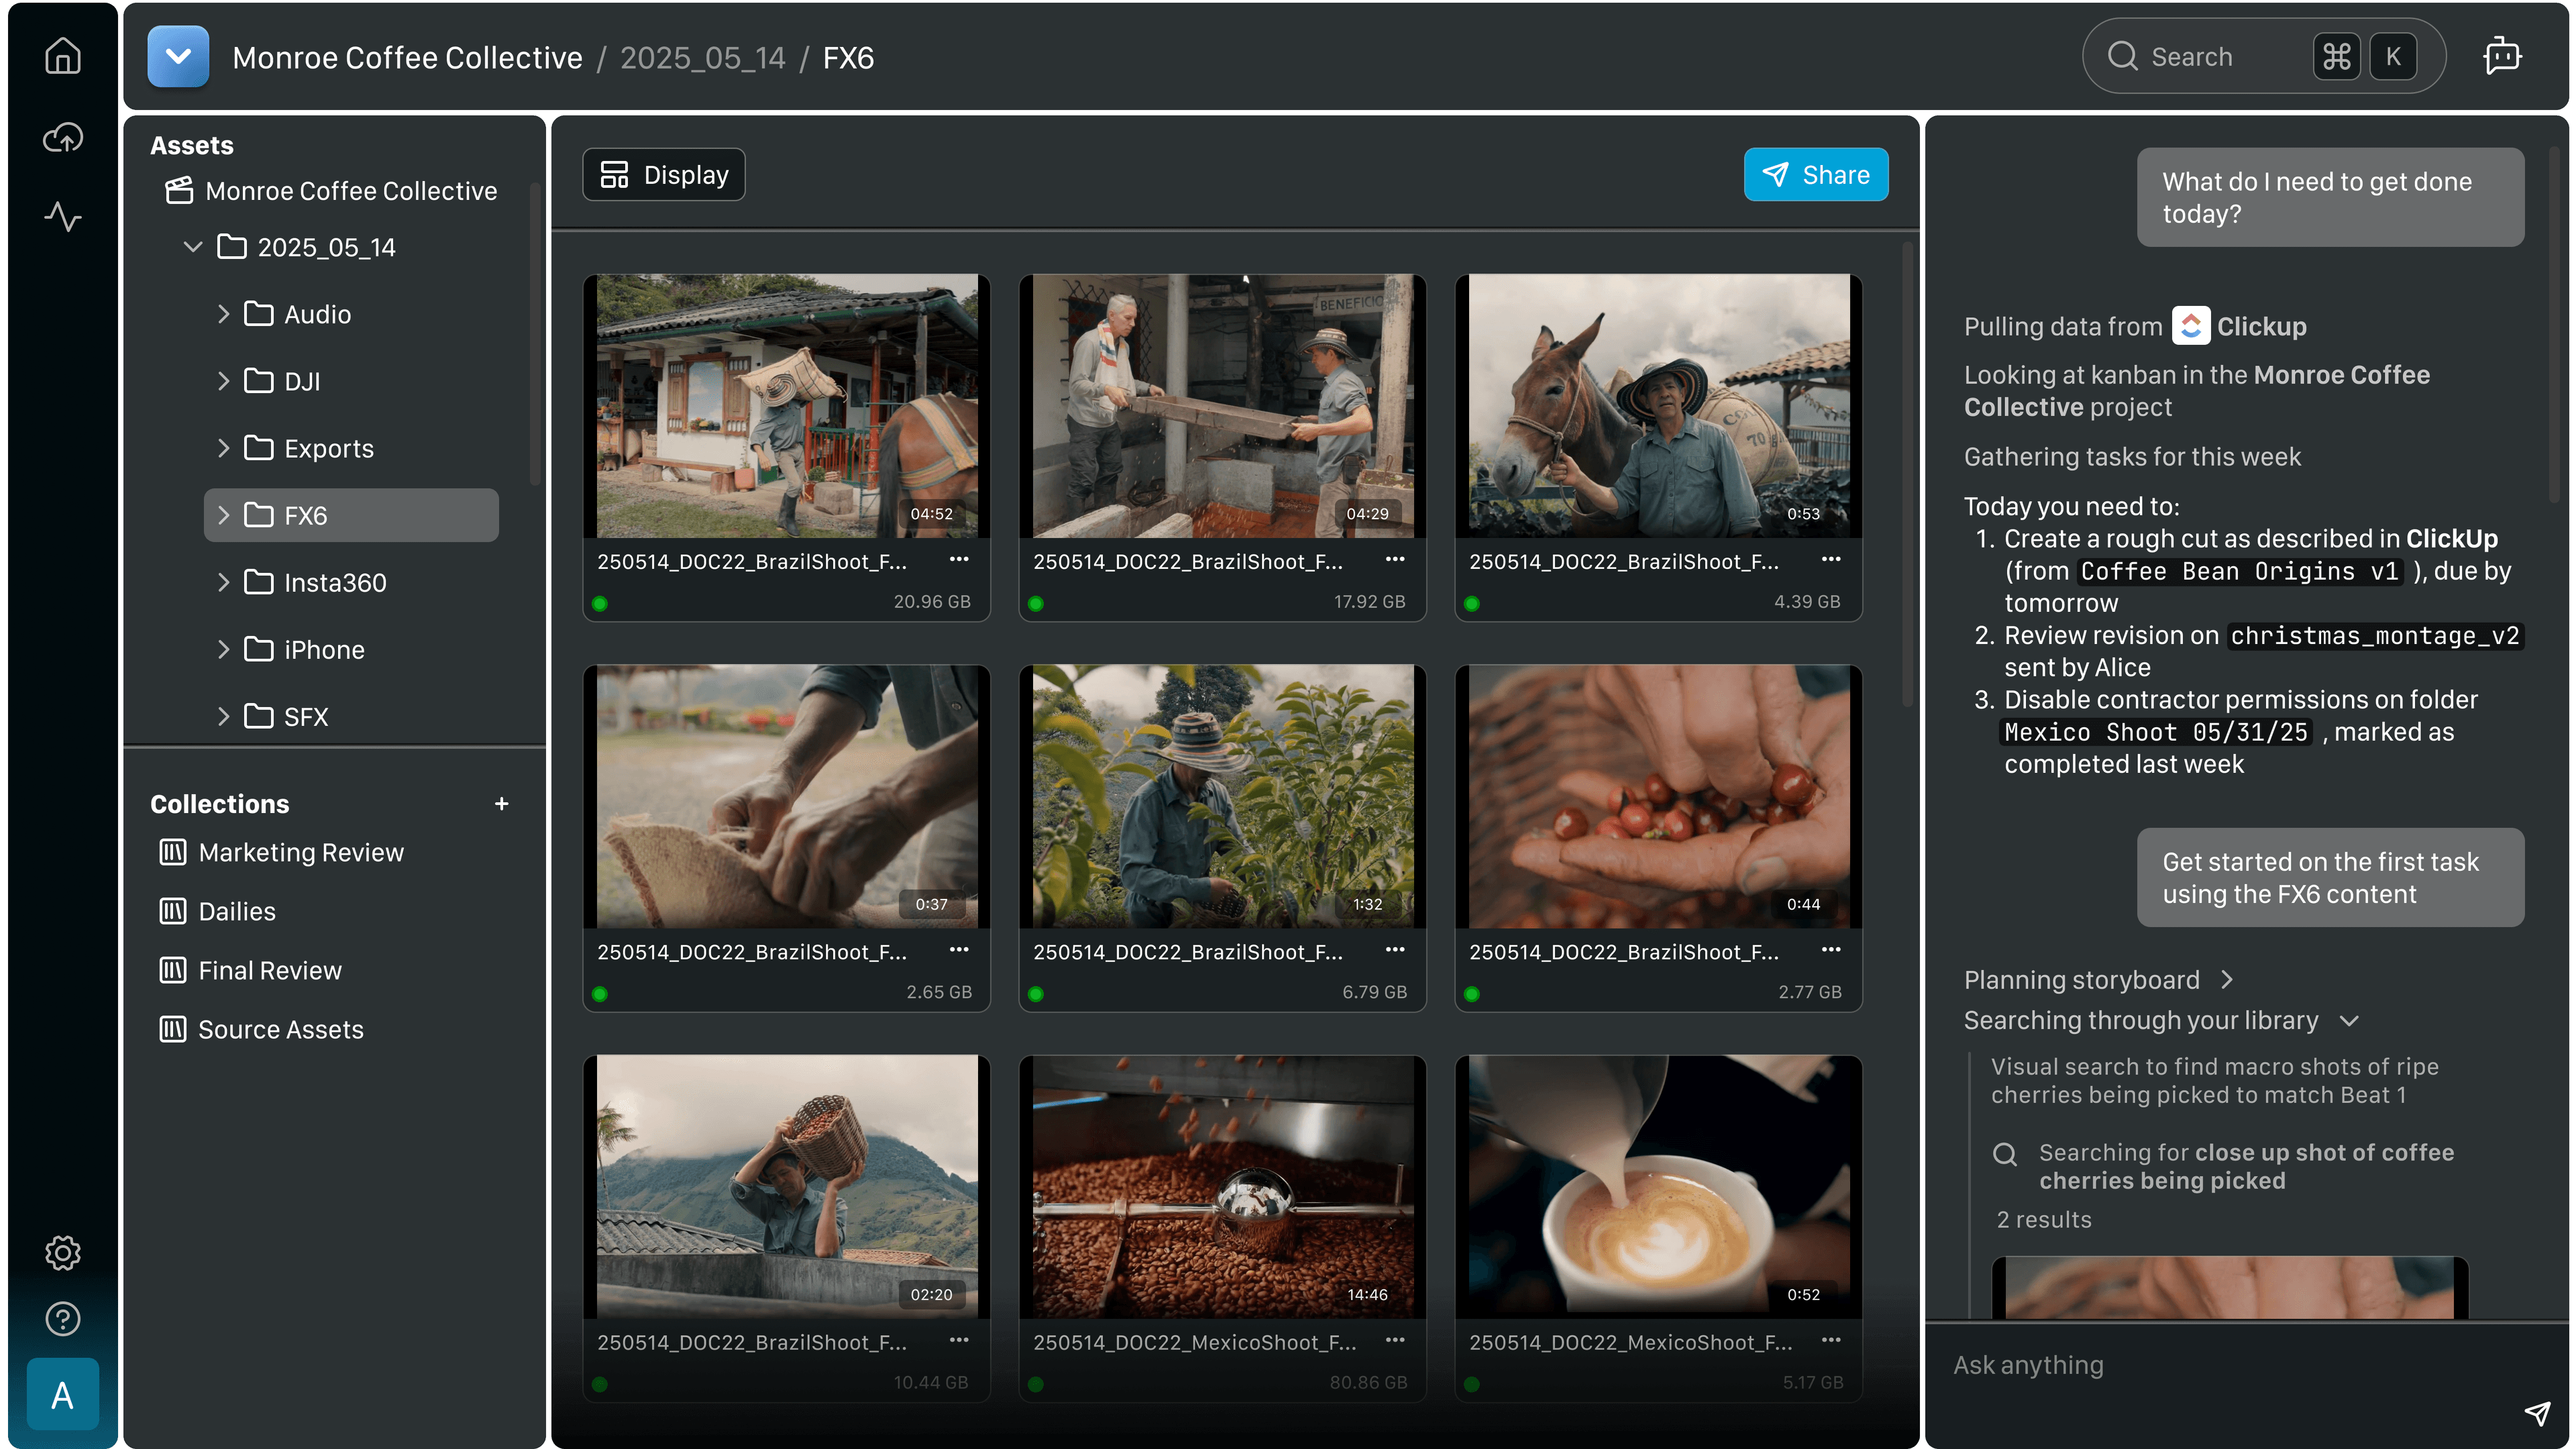This screenshot has width=2576, height=1449.
Task: Open the AI assistant icon beside the search bar
Action: [x=2502, y=56]
